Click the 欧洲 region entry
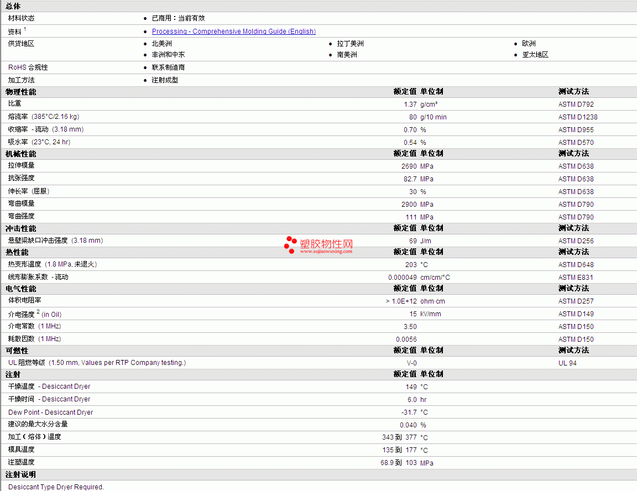The image size is (637, 491). tap(529, 44)
